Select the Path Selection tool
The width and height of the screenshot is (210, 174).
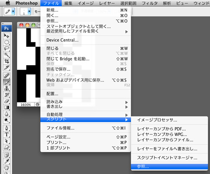pos(7,141)
